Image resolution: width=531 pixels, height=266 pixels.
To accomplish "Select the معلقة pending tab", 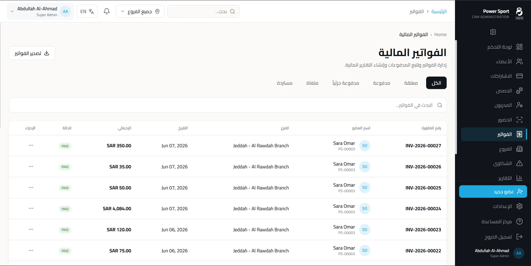I will (x=411, y=83).
